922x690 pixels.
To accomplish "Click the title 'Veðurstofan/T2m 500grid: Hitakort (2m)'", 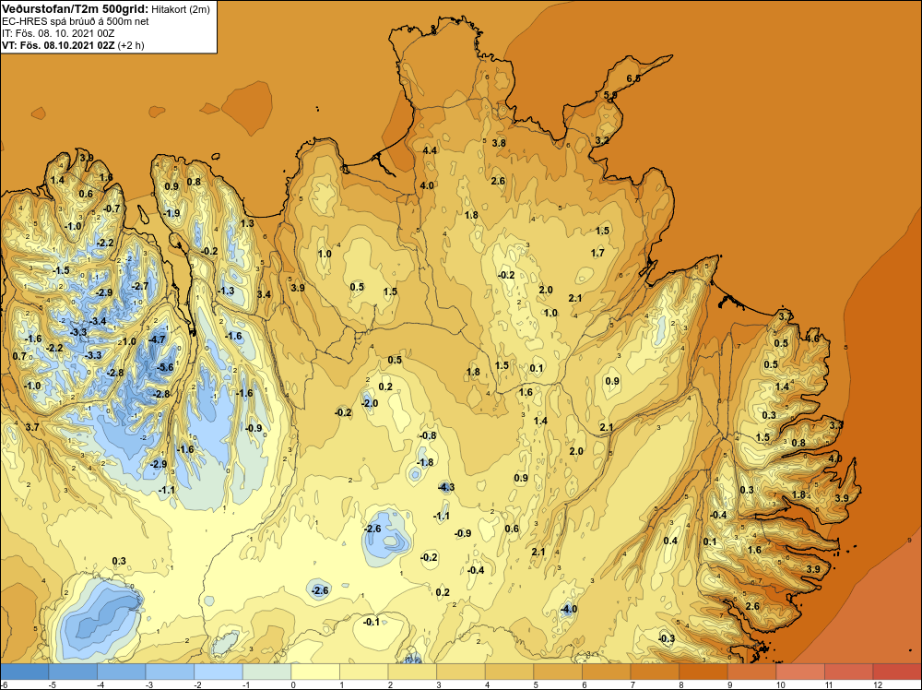I will [106, 8].
